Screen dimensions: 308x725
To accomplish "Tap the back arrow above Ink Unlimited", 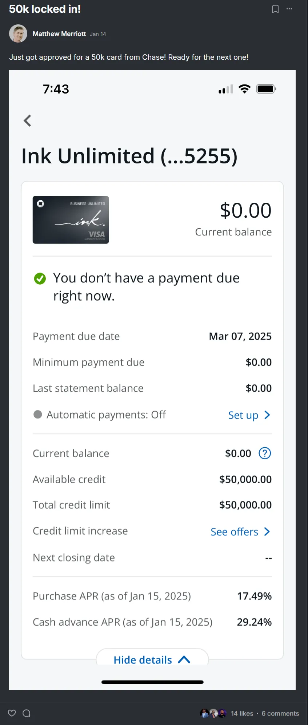I will click(x=28, y=120).
